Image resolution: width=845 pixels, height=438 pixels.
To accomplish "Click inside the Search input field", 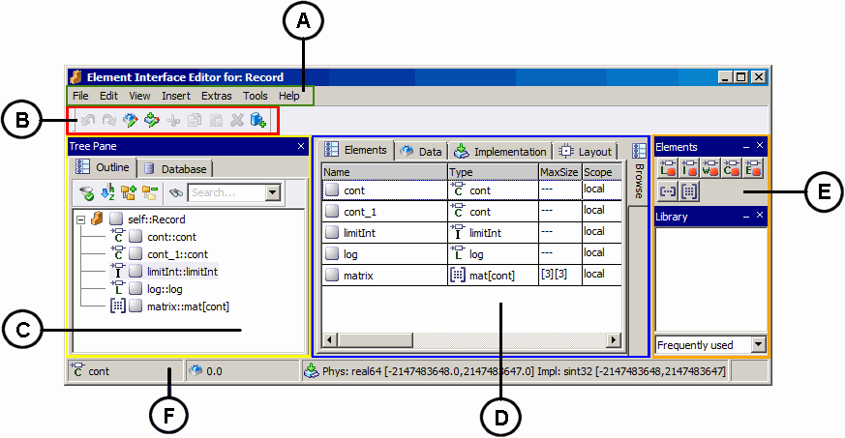I will pyautogui.click(x=226, y=192).
